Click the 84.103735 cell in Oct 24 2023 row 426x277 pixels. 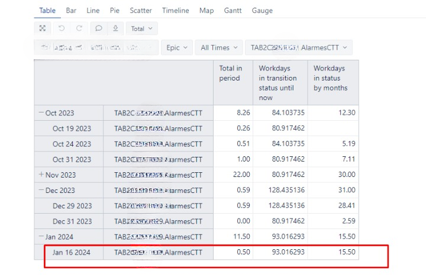pos(280,143)
